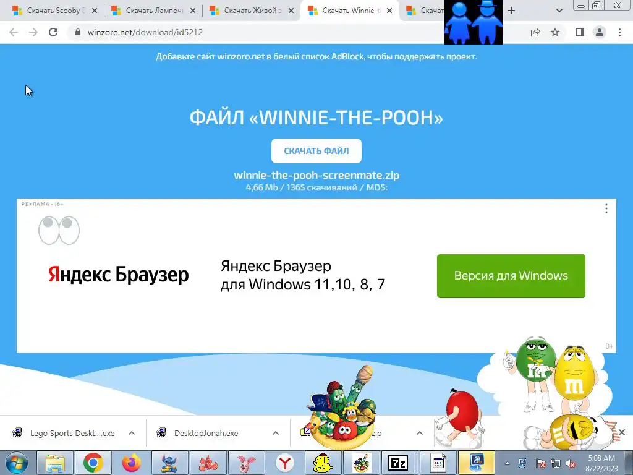Click the VeggieTales bowl screenmate character

click(342, 408)
